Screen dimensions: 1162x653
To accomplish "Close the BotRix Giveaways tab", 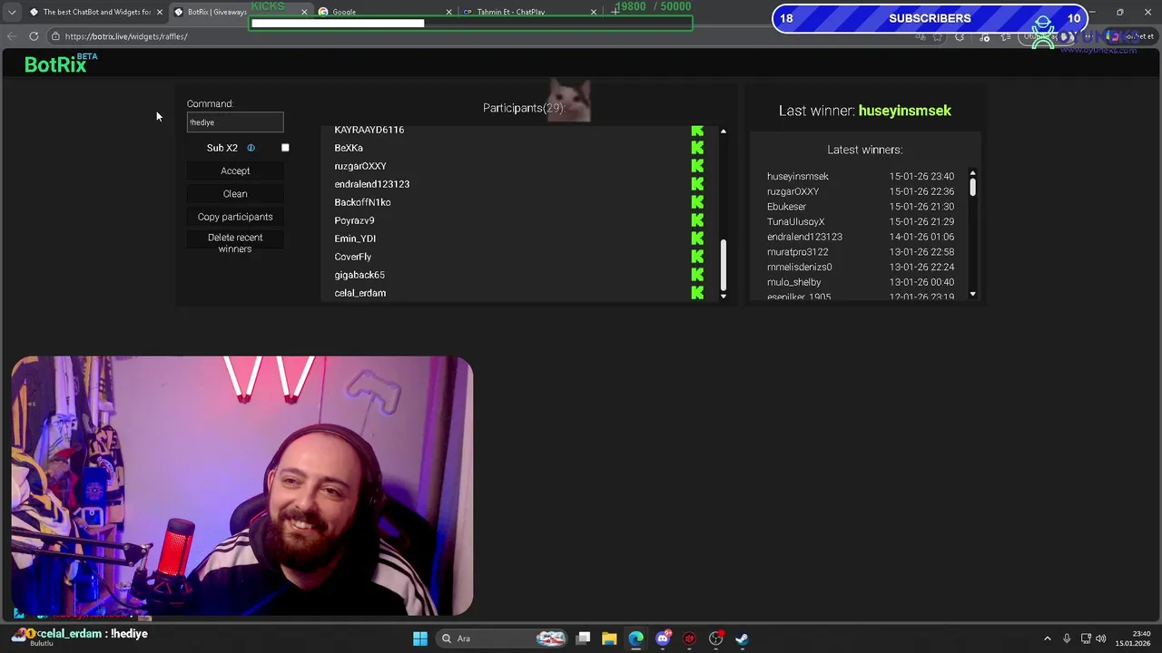I will pyautogui.click(x=304, y=12).
